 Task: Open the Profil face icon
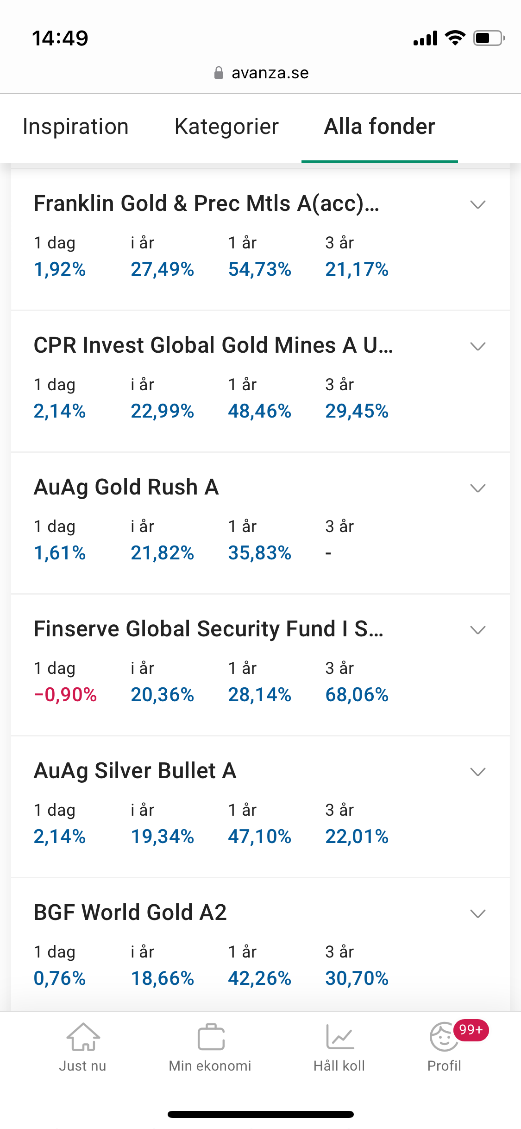[444, 1037]
